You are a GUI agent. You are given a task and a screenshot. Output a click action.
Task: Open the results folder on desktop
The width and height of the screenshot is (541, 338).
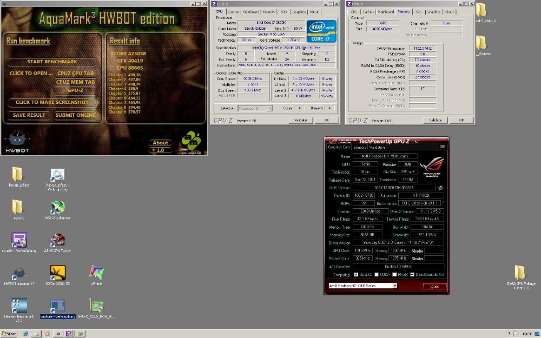[x=18, y=207]
